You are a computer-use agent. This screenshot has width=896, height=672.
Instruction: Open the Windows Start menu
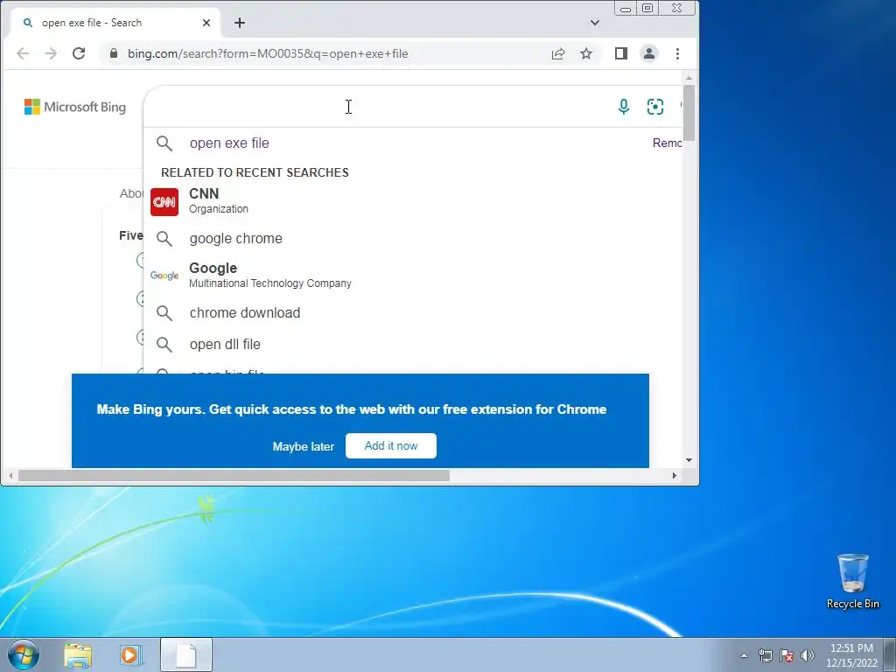point(24,654)
